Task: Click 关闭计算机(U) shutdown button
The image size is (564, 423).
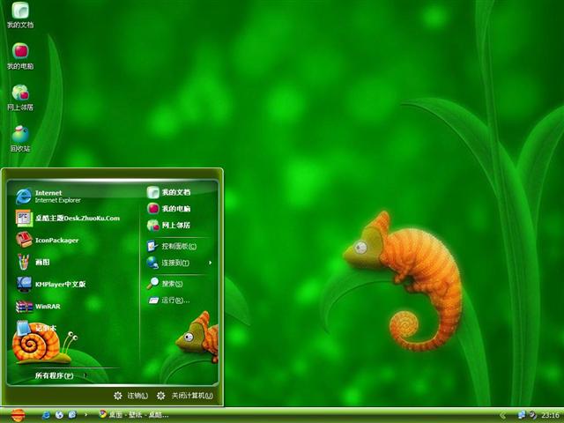Action: 185,396
